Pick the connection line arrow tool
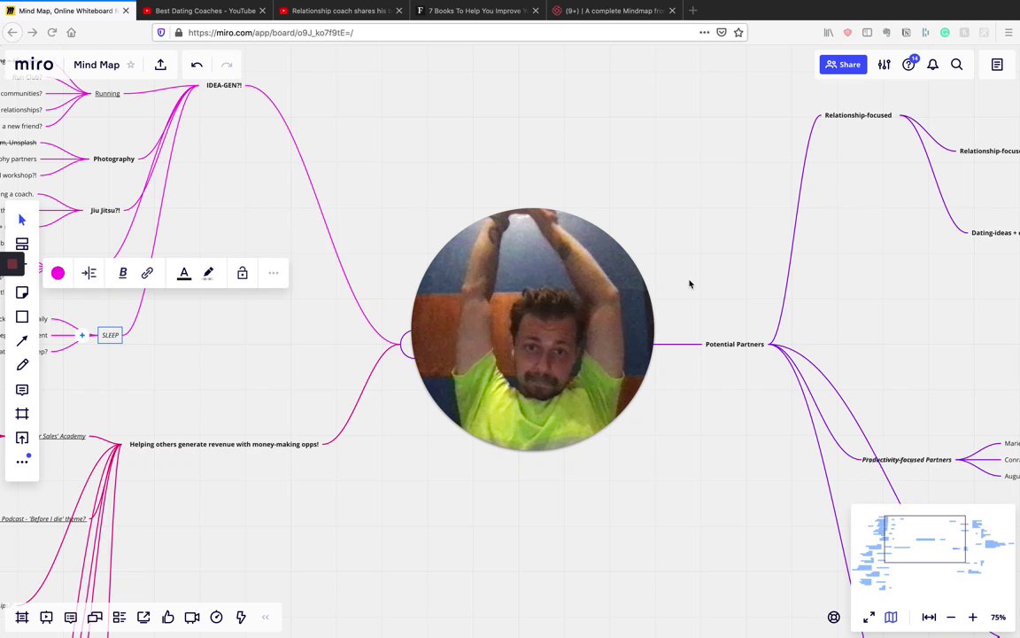Image resolution: width=1020 pixels, height=638 pixels. tap(22, 340)
